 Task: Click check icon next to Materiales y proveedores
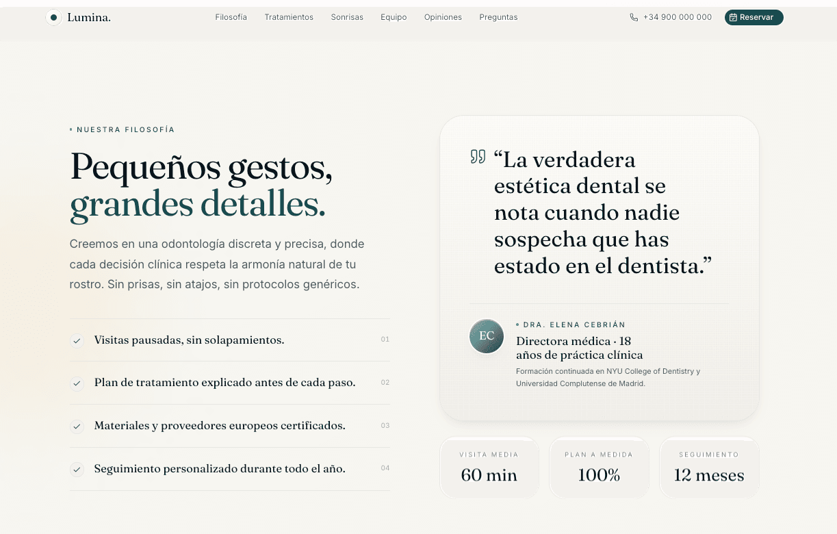point(77,427)
